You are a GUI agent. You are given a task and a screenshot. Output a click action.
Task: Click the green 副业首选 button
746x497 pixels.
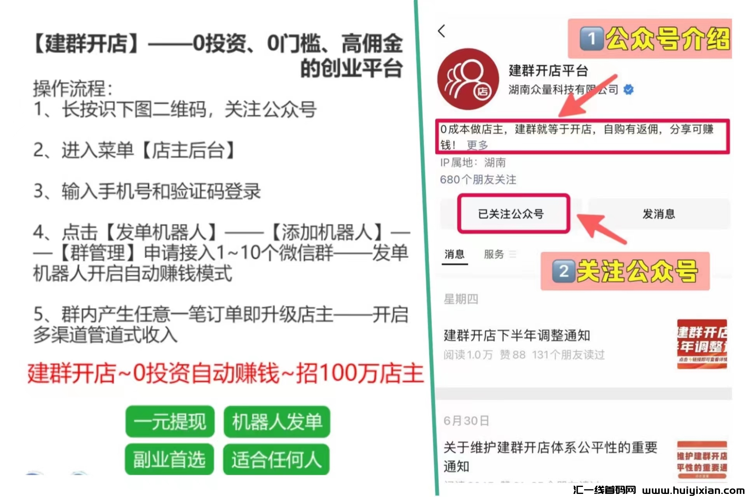click(x=169, y=459)
